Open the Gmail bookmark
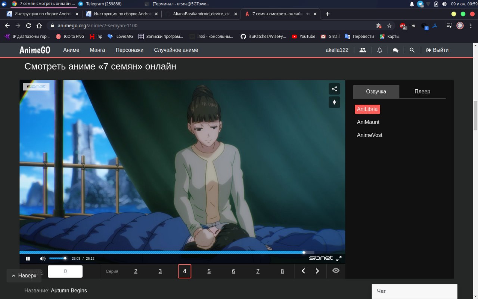478x299 pixels. (x=330, y=36)
